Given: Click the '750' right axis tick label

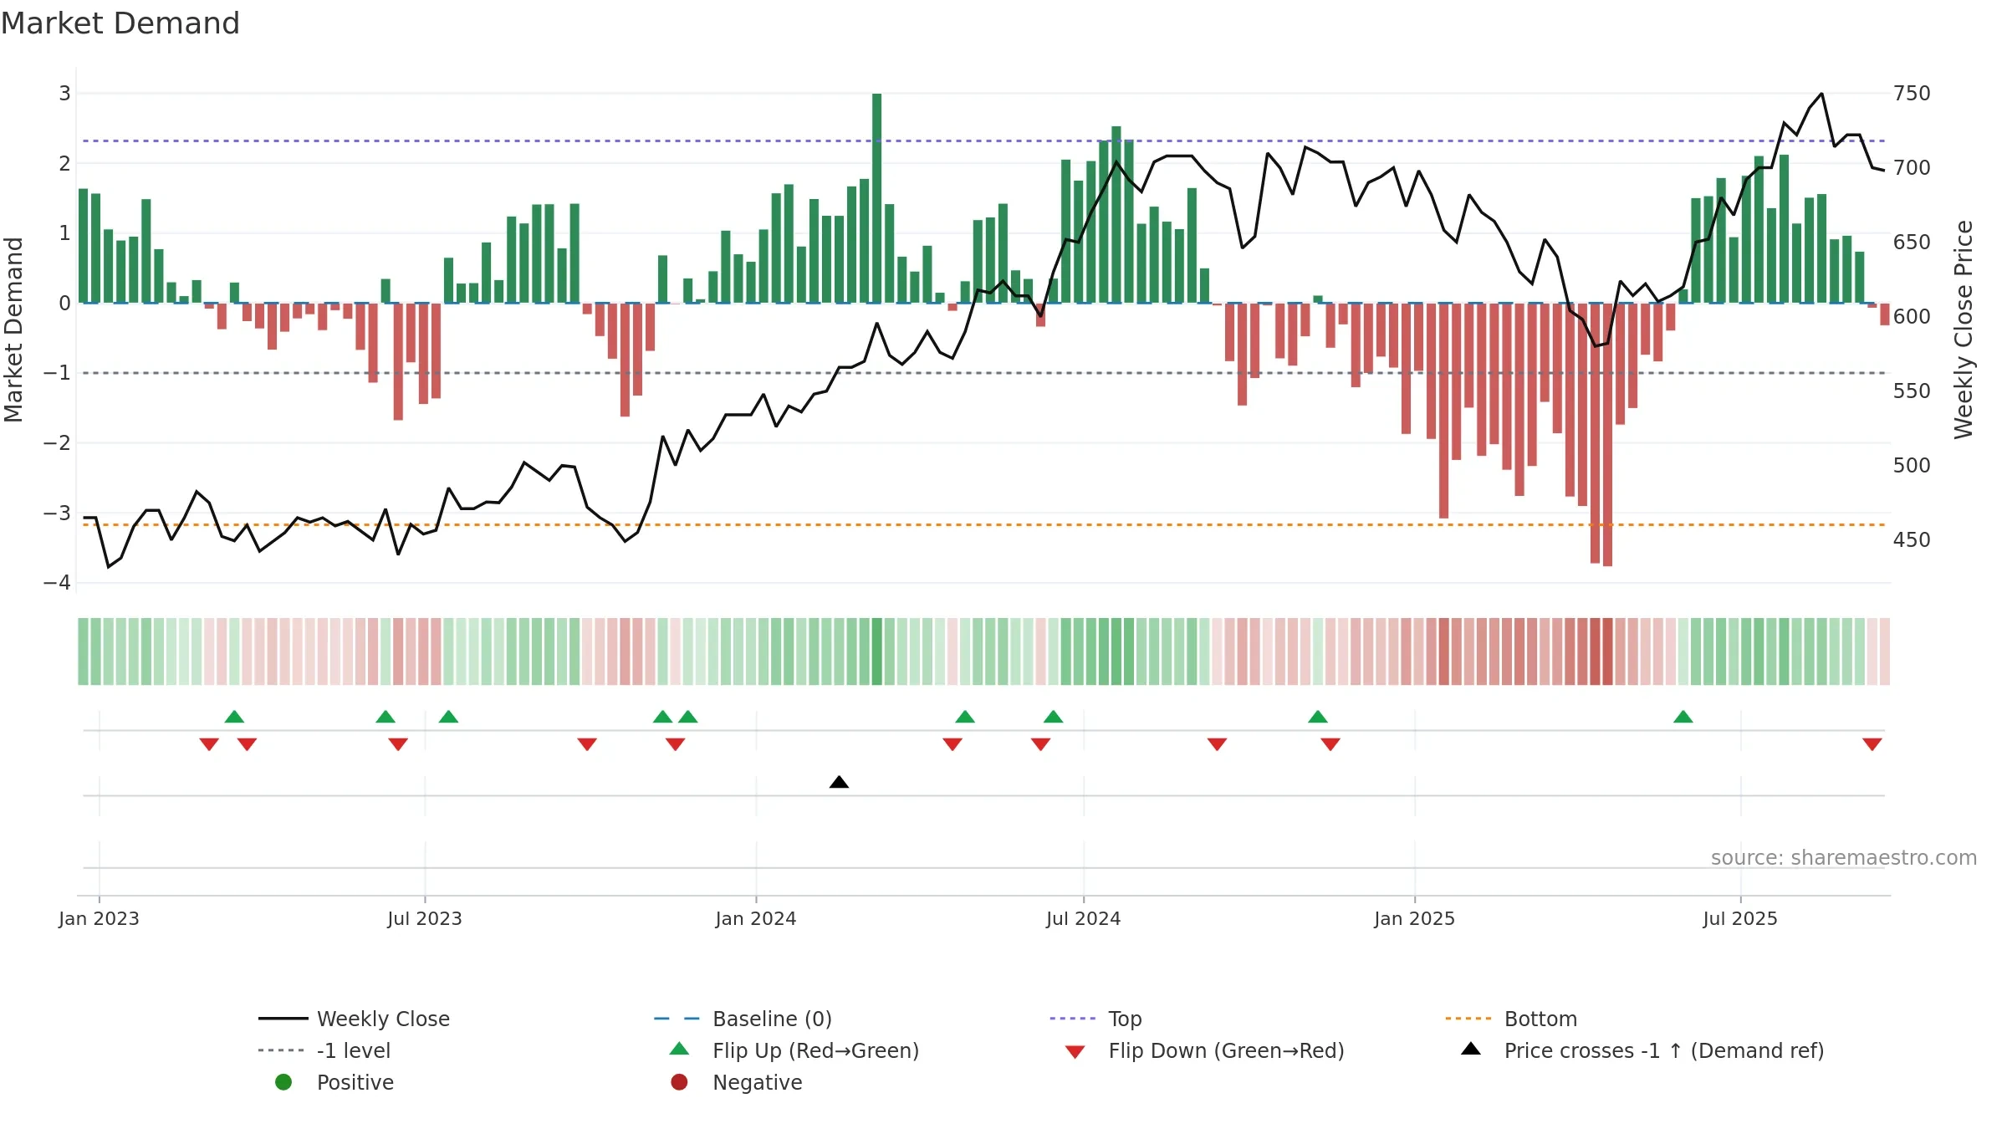Looking at the screenshot, I should click(1912, 93).
